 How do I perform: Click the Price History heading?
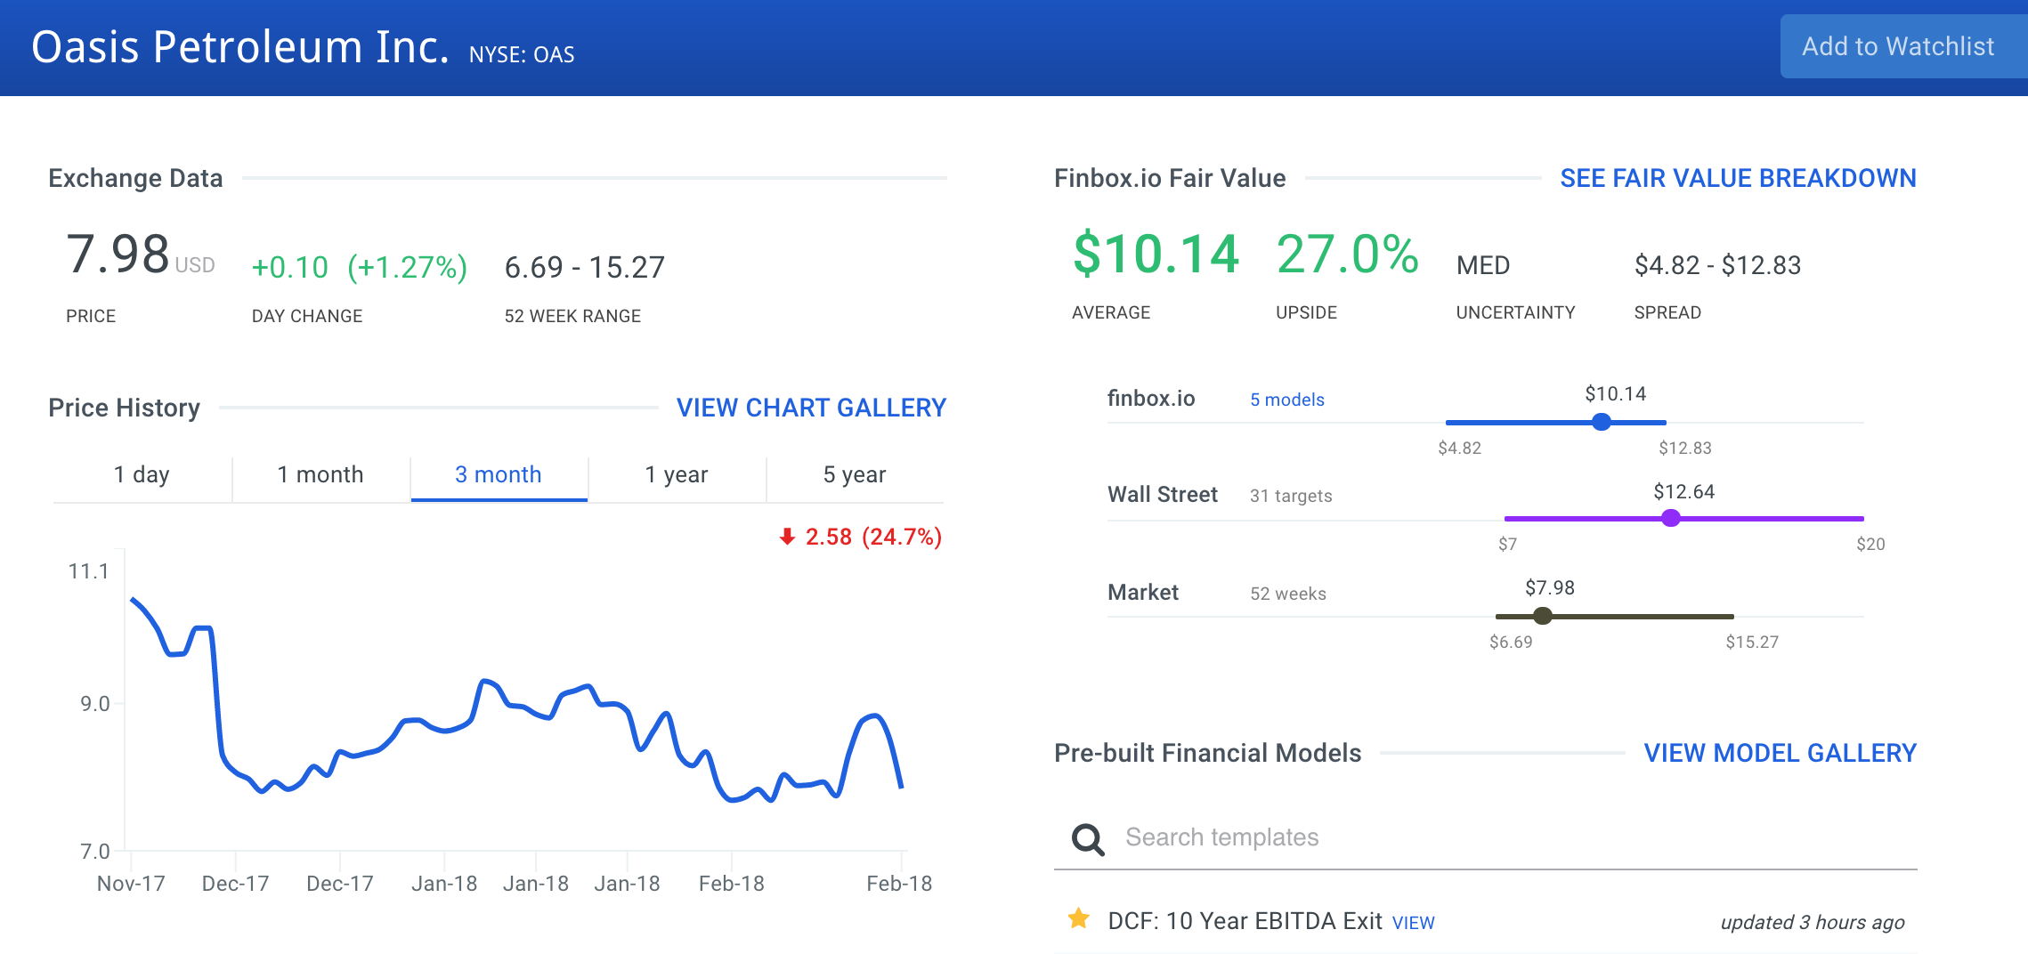click(x=124, y=408)
